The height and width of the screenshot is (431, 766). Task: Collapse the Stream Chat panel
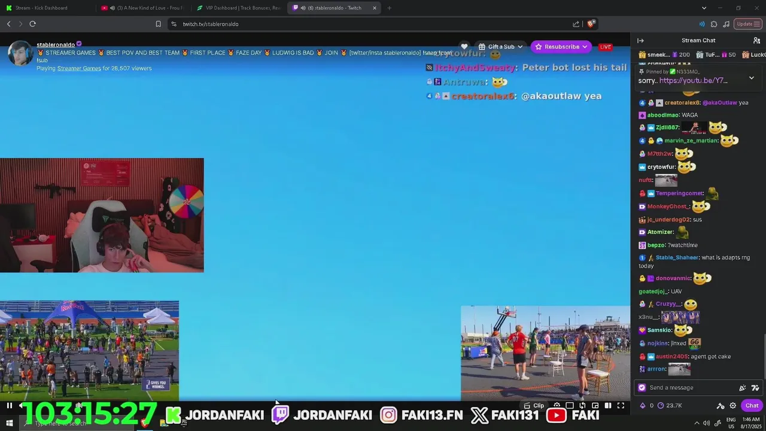click(x=640, y=41)
